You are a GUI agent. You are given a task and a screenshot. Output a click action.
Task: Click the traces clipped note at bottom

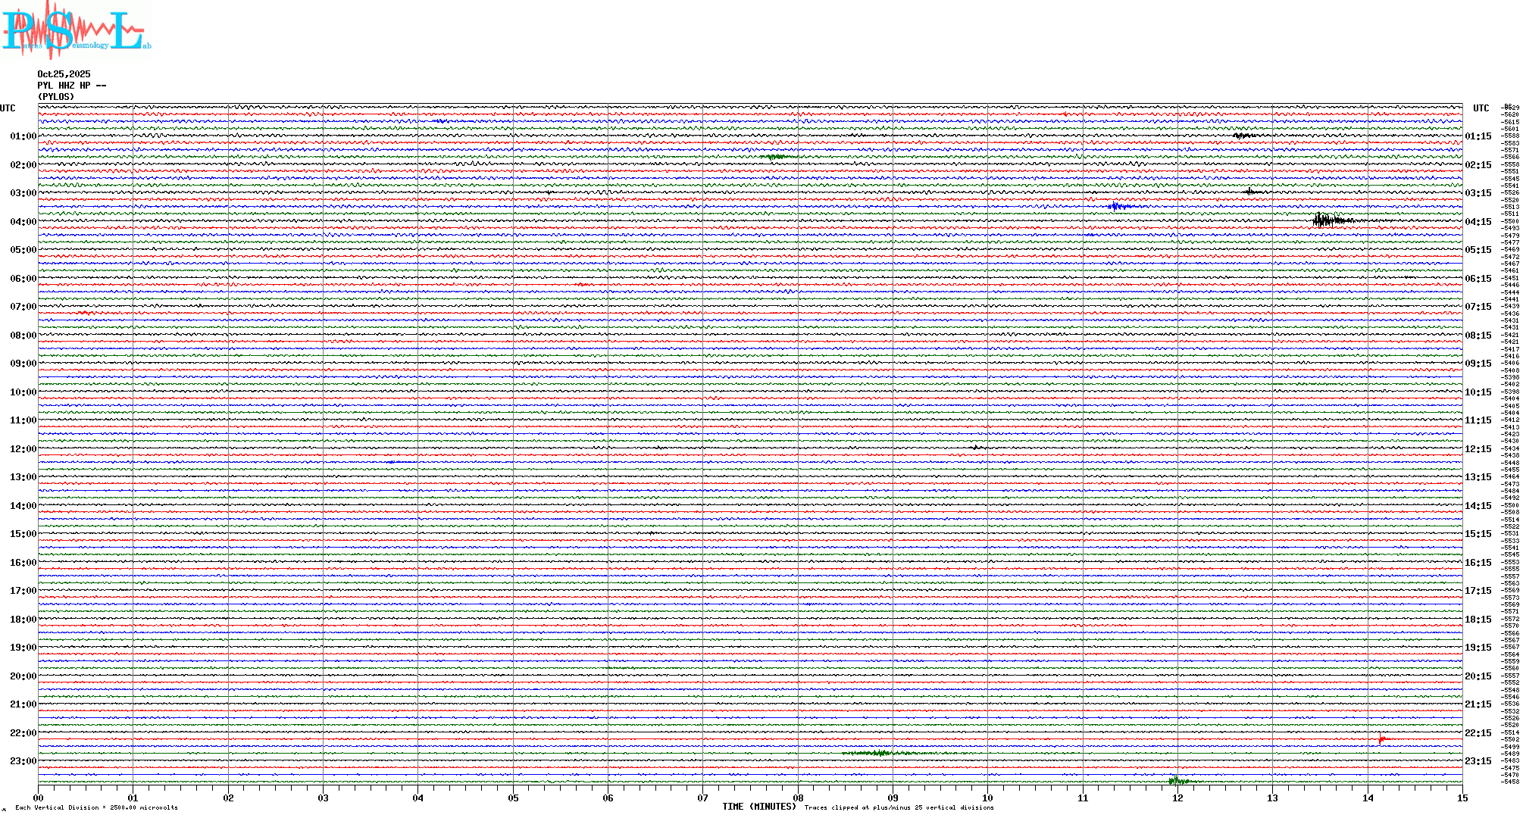click(899, 807)
